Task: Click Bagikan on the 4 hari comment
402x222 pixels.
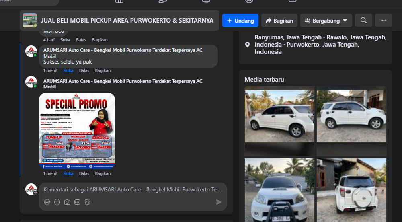Action: coord(100,40)
